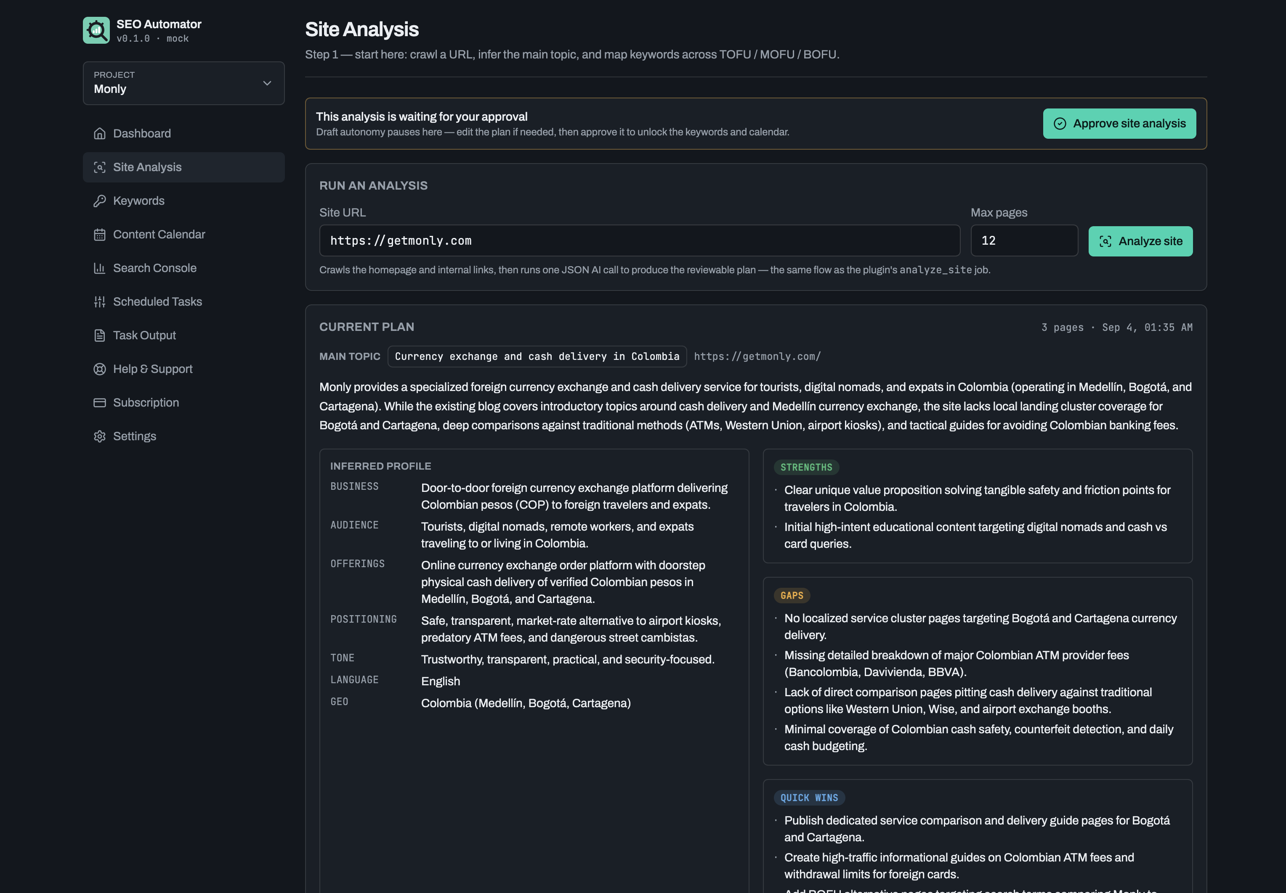This screenshot has height=893, width=1286.
Task: Click the Analyze site button
Action: pos(1140,241)
